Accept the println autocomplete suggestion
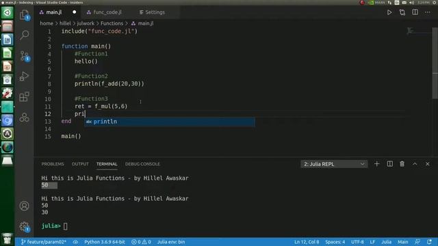 pos(170,122)
